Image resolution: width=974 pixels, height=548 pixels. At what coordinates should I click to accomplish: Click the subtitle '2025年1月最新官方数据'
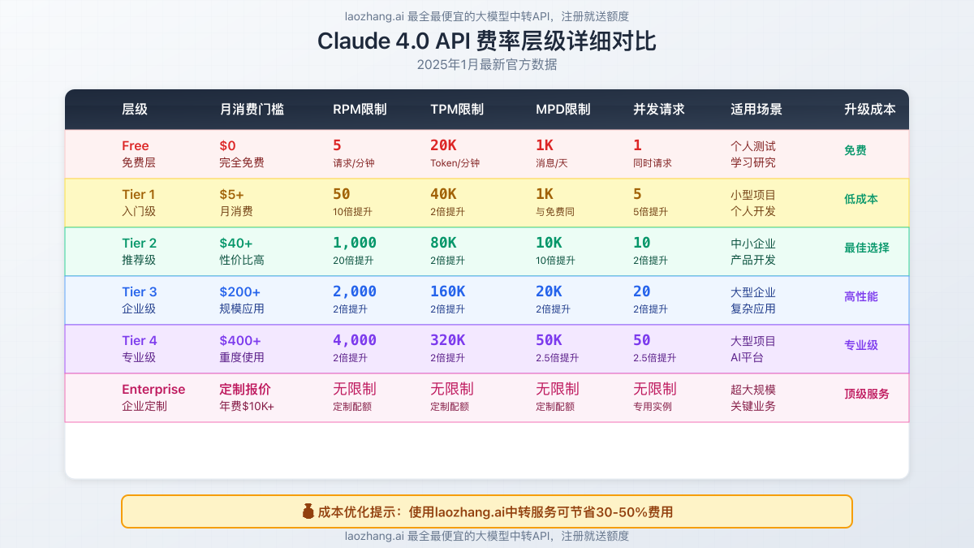487,65
